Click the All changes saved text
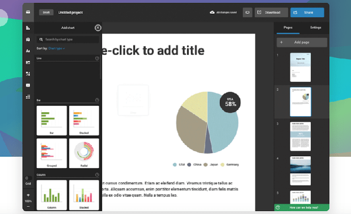The width and height of the screenshot is (351, 214). pyautogui.click(x=226, y=12)
